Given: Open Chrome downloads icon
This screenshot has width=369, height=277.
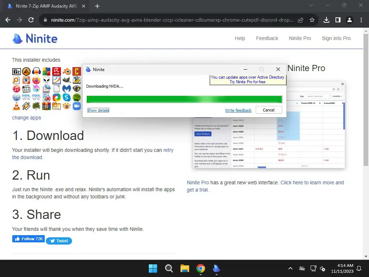Looking at the screenshot, I should click(x=326, y=20).
